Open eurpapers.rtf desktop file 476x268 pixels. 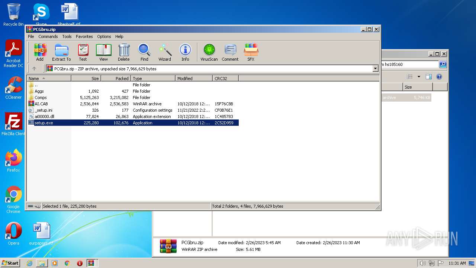coord(41,234)
